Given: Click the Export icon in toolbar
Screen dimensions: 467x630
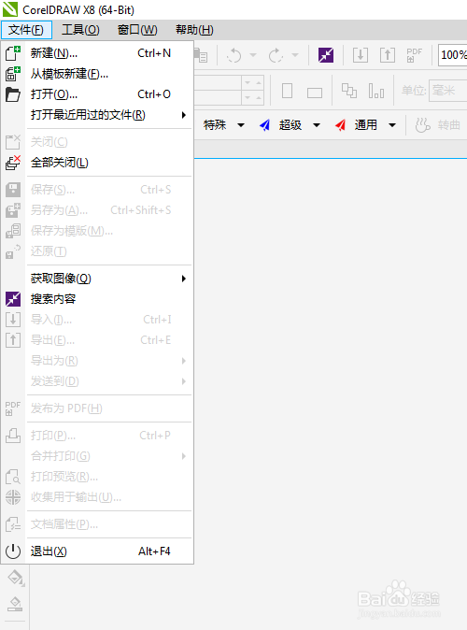Looking at the screenshot, I should click(x=388, y=55).
